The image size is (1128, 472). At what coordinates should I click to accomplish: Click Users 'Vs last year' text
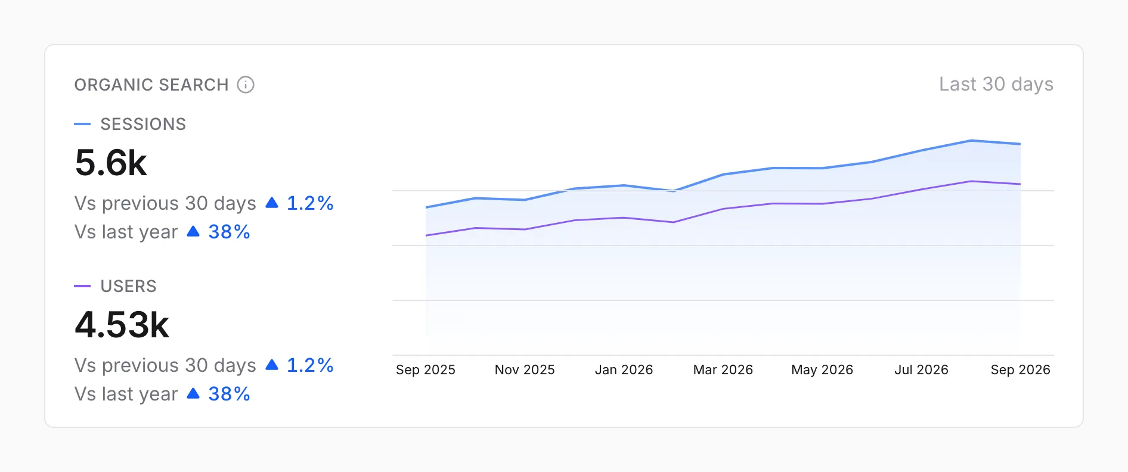[x=126, y=394]
